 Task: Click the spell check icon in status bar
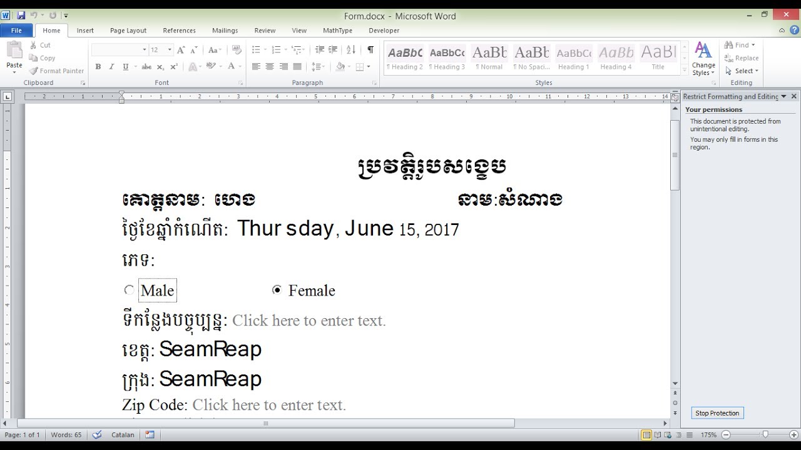pyautogui.click(x=97, y=434)
